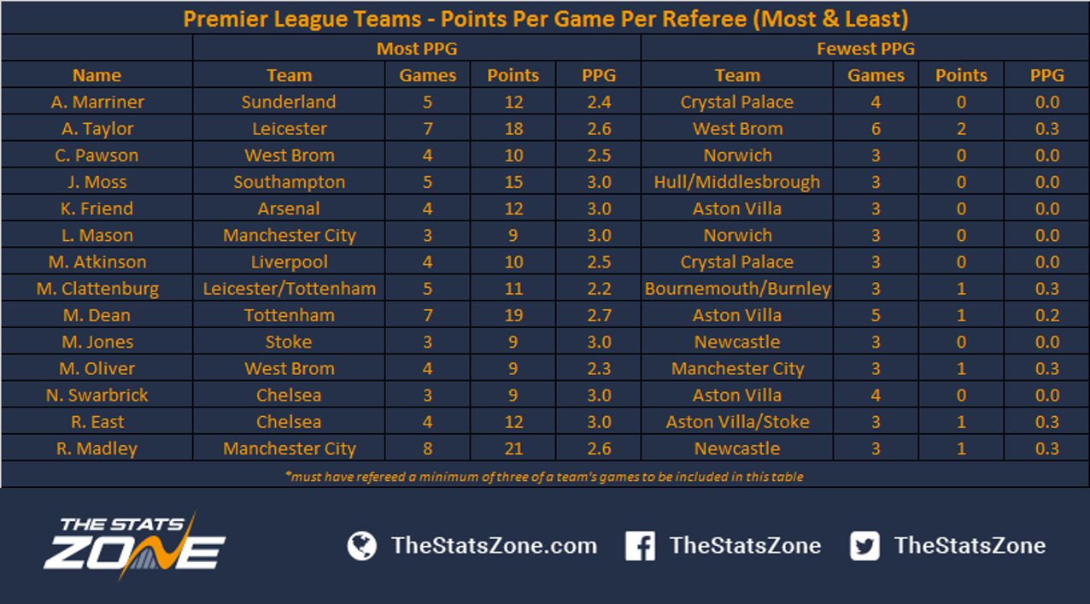Click the Bournemouth/Burnley cell
Image resolution: width=1090 pixels, height=604 pixels.
(x=737, y=289)
